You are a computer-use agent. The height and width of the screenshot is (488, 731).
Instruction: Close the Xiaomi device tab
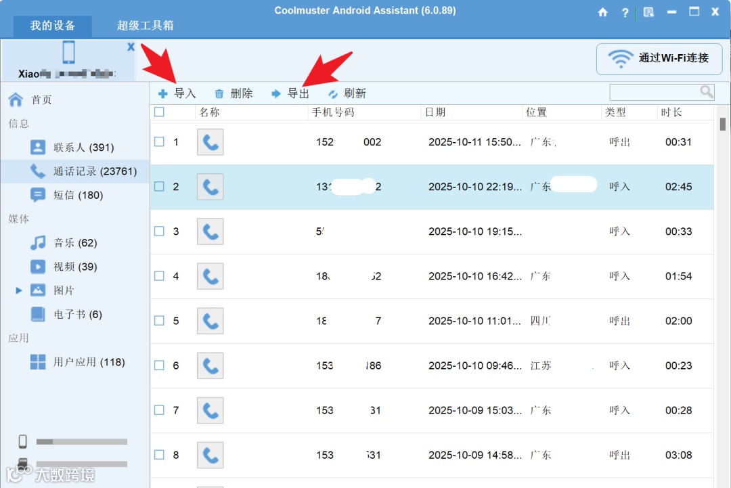(131, 46)
